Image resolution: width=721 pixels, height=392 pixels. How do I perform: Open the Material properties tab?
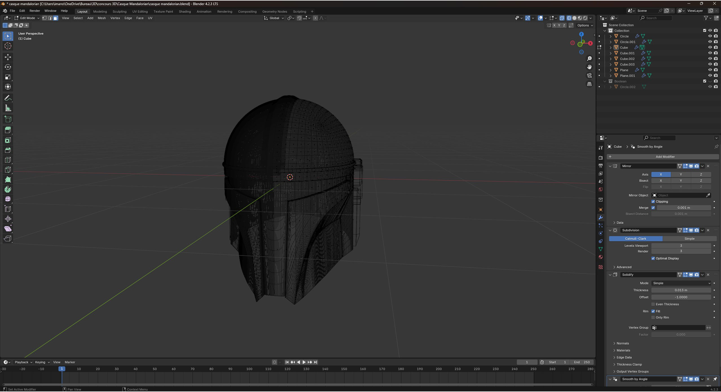(x=601, y=257)
